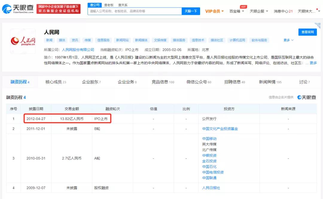Click the 查看官网 button
323x199 pixels.
(307, 32)
